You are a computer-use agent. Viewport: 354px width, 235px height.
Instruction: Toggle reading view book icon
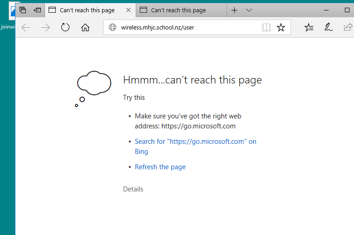pyautogui.click(x=266, y=27)
